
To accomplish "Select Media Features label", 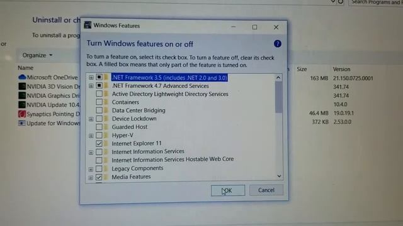I will 131,176.
